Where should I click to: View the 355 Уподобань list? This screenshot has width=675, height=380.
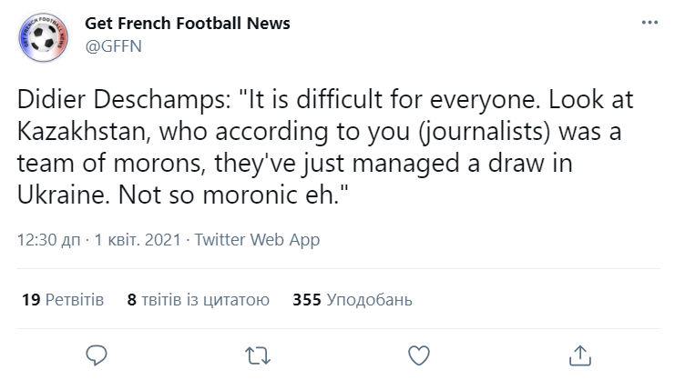[x=353, y=300]
